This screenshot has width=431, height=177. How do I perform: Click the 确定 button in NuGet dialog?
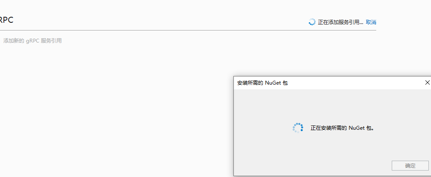pos(410,165)
